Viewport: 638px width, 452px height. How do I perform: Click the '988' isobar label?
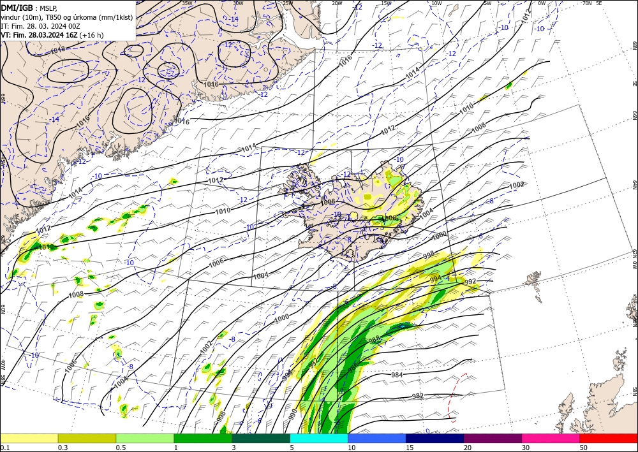(x=374, y=339)
